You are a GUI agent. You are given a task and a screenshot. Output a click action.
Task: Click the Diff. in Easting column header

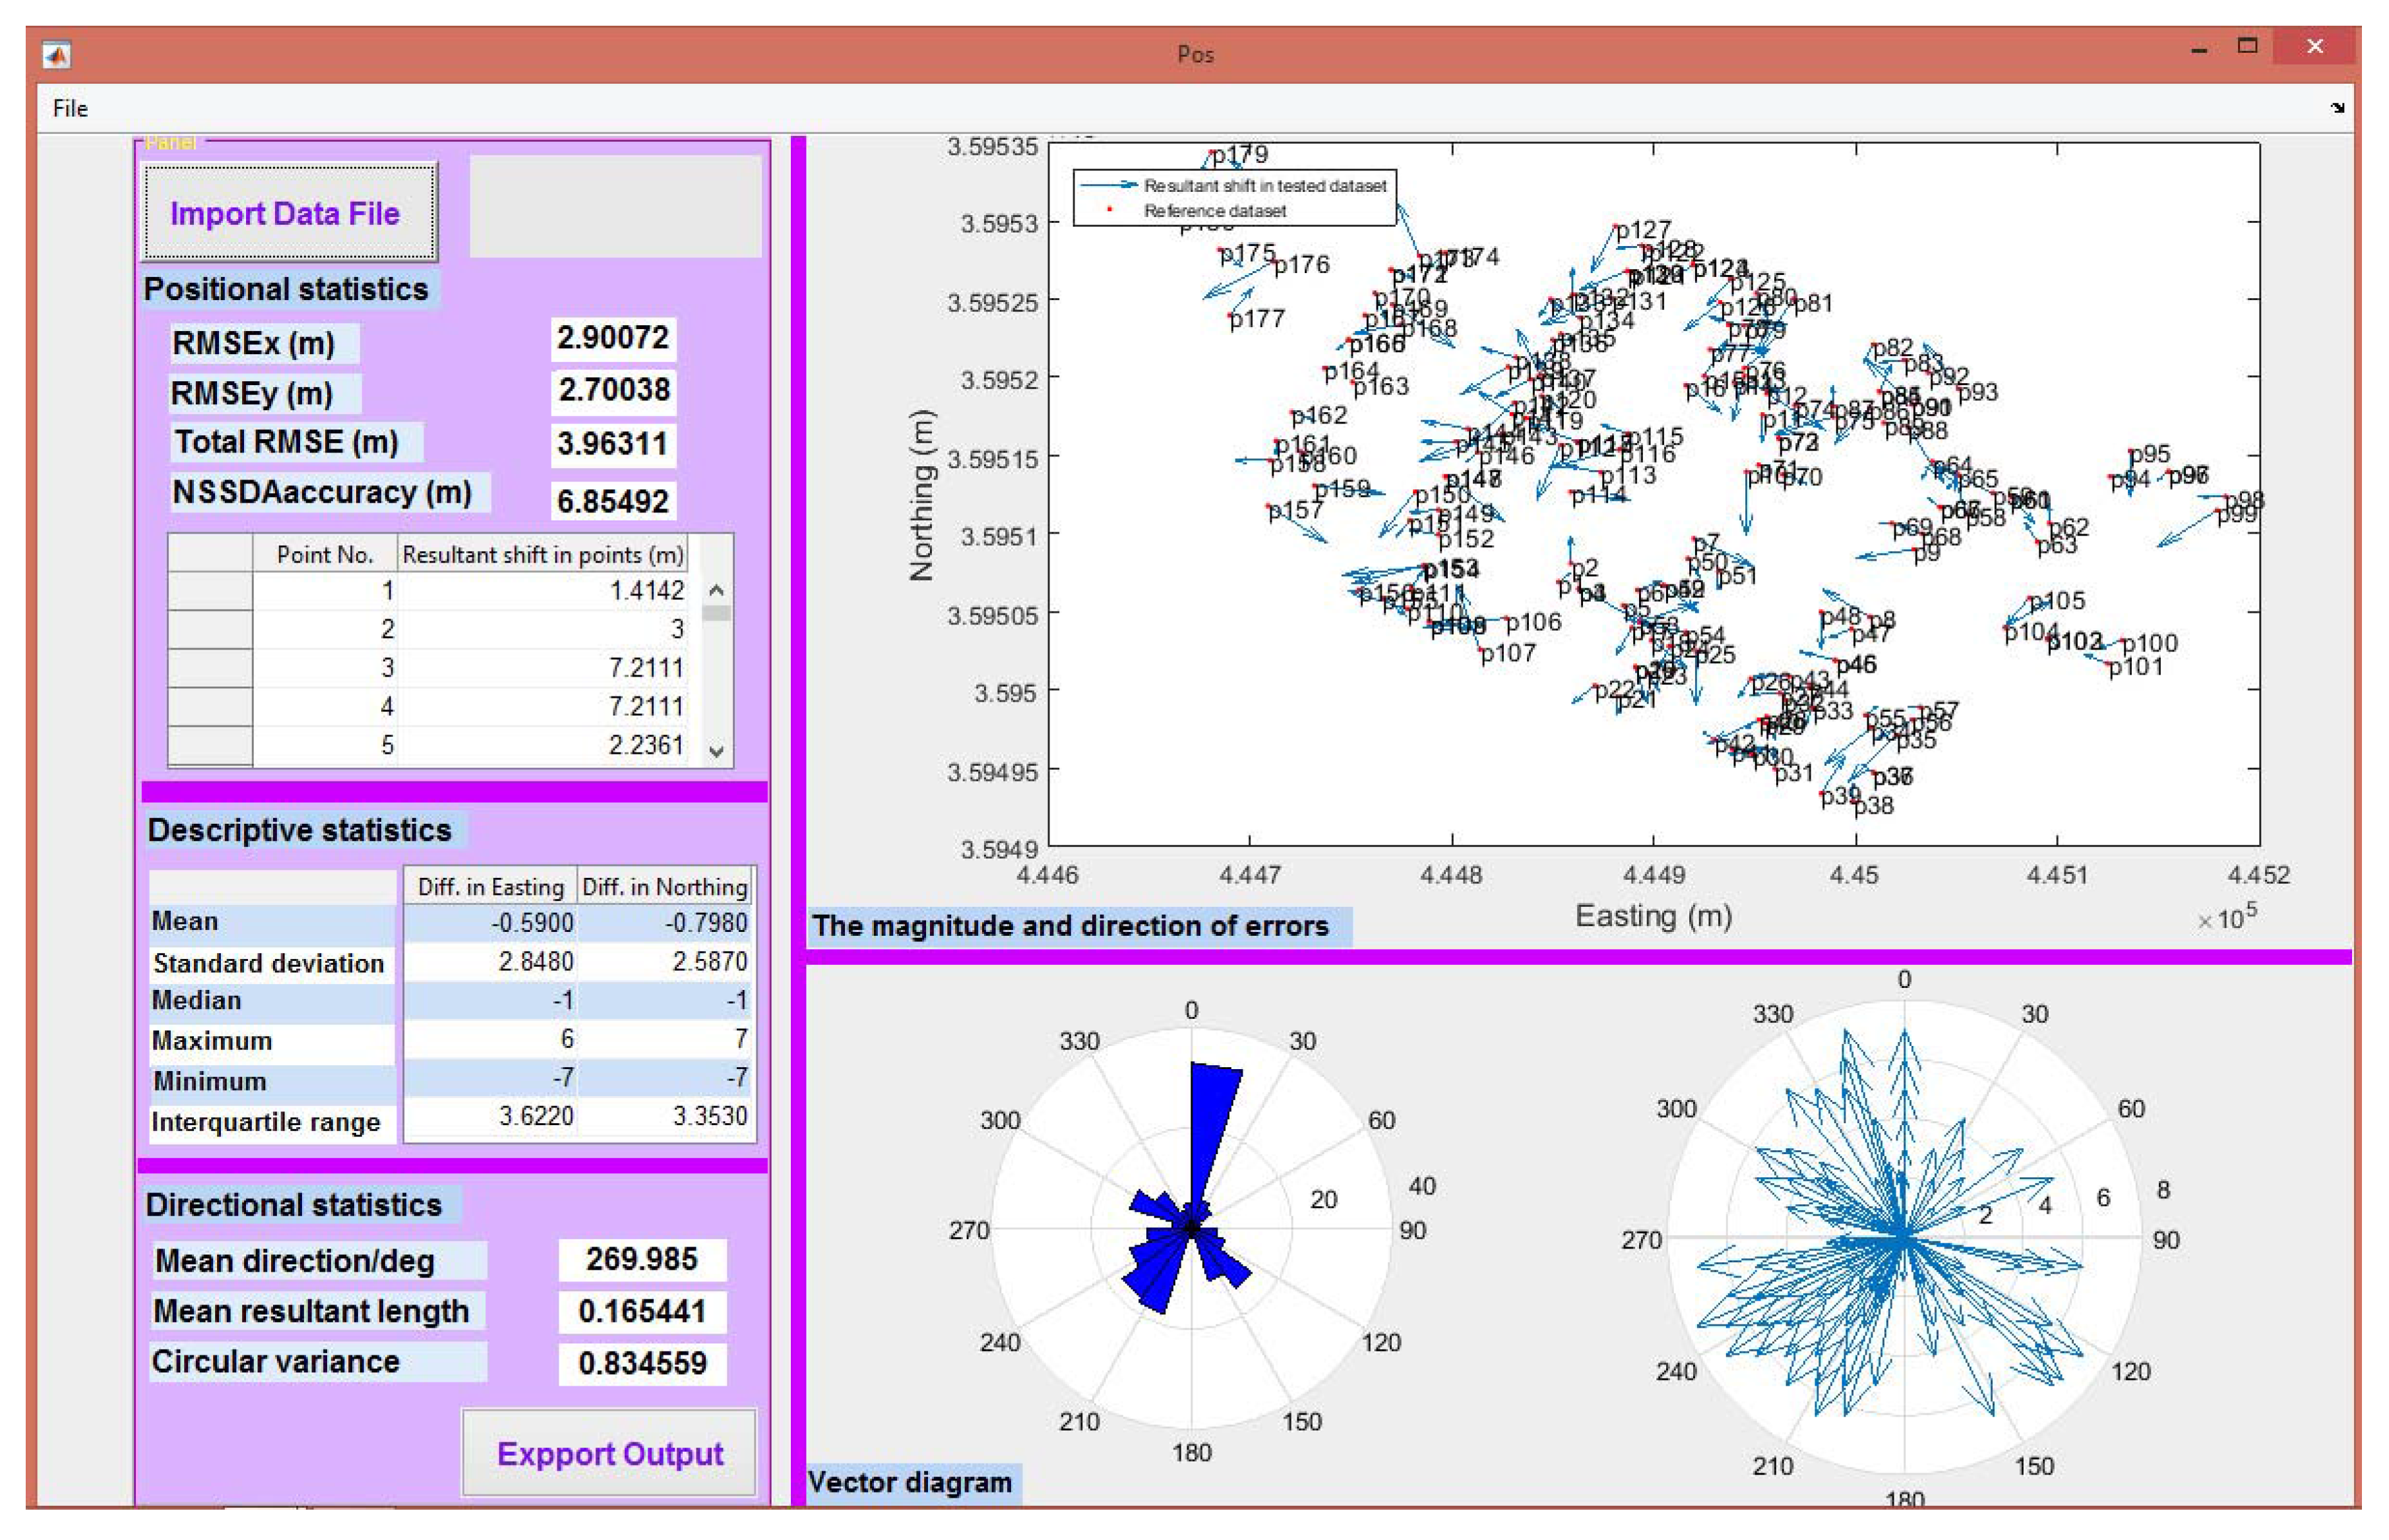[490, 887]
